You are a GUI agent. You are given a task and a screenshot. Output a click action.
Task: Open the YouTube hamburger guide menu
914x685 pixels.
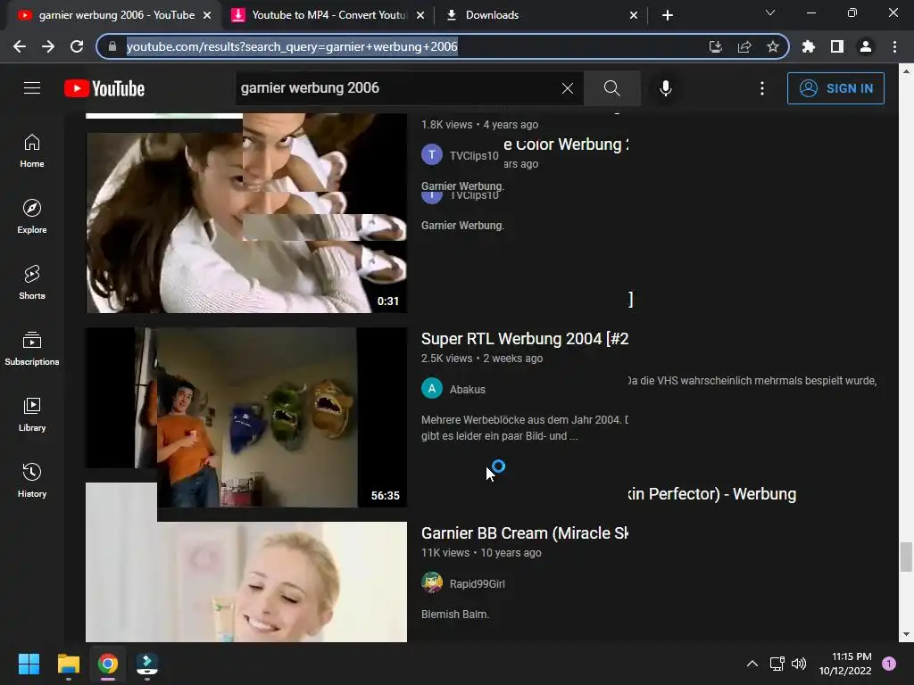coord(32,88)
